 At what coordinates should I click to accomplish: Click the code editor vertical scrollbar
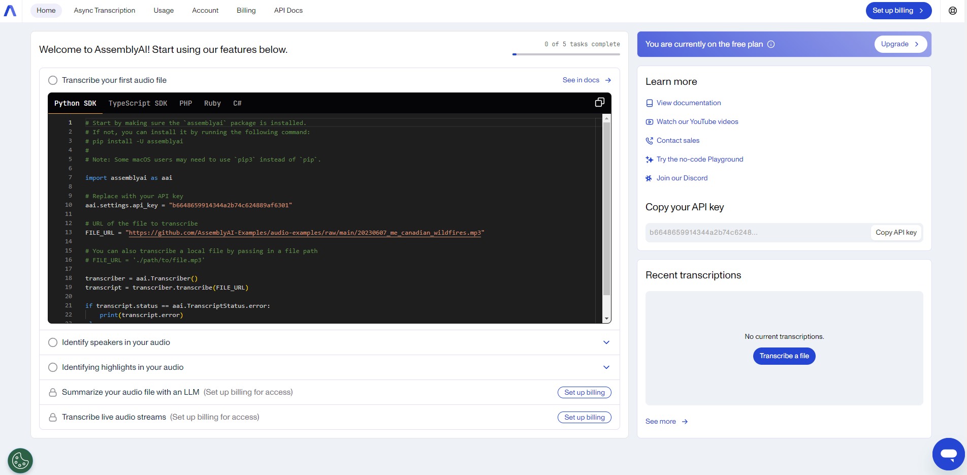(606, 208)
